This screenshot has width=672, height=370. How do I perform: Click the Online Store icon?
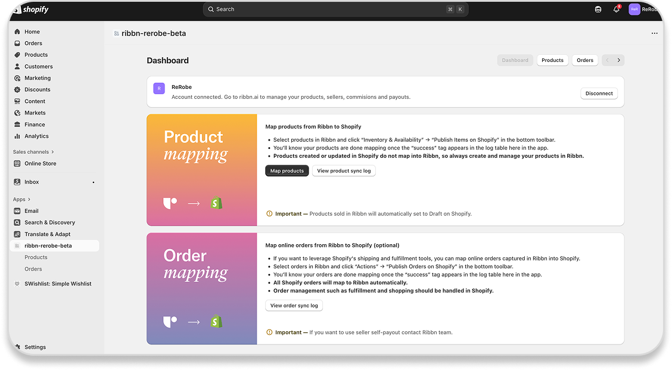pos(17,163)
